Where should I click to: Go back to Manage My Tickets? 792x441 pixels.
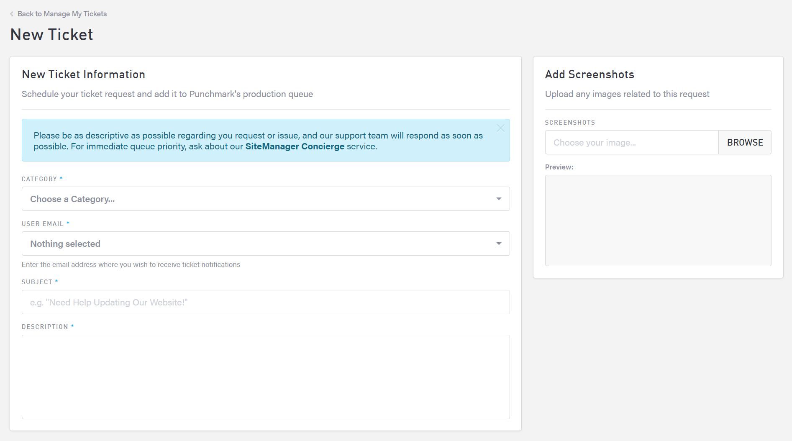pyautogui.click(x=62, y=14)
